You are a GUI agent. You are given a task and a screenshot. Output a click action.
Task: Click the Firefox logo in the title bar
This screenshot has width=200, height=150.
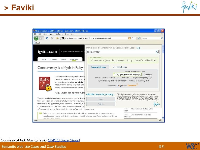point(35,31)
